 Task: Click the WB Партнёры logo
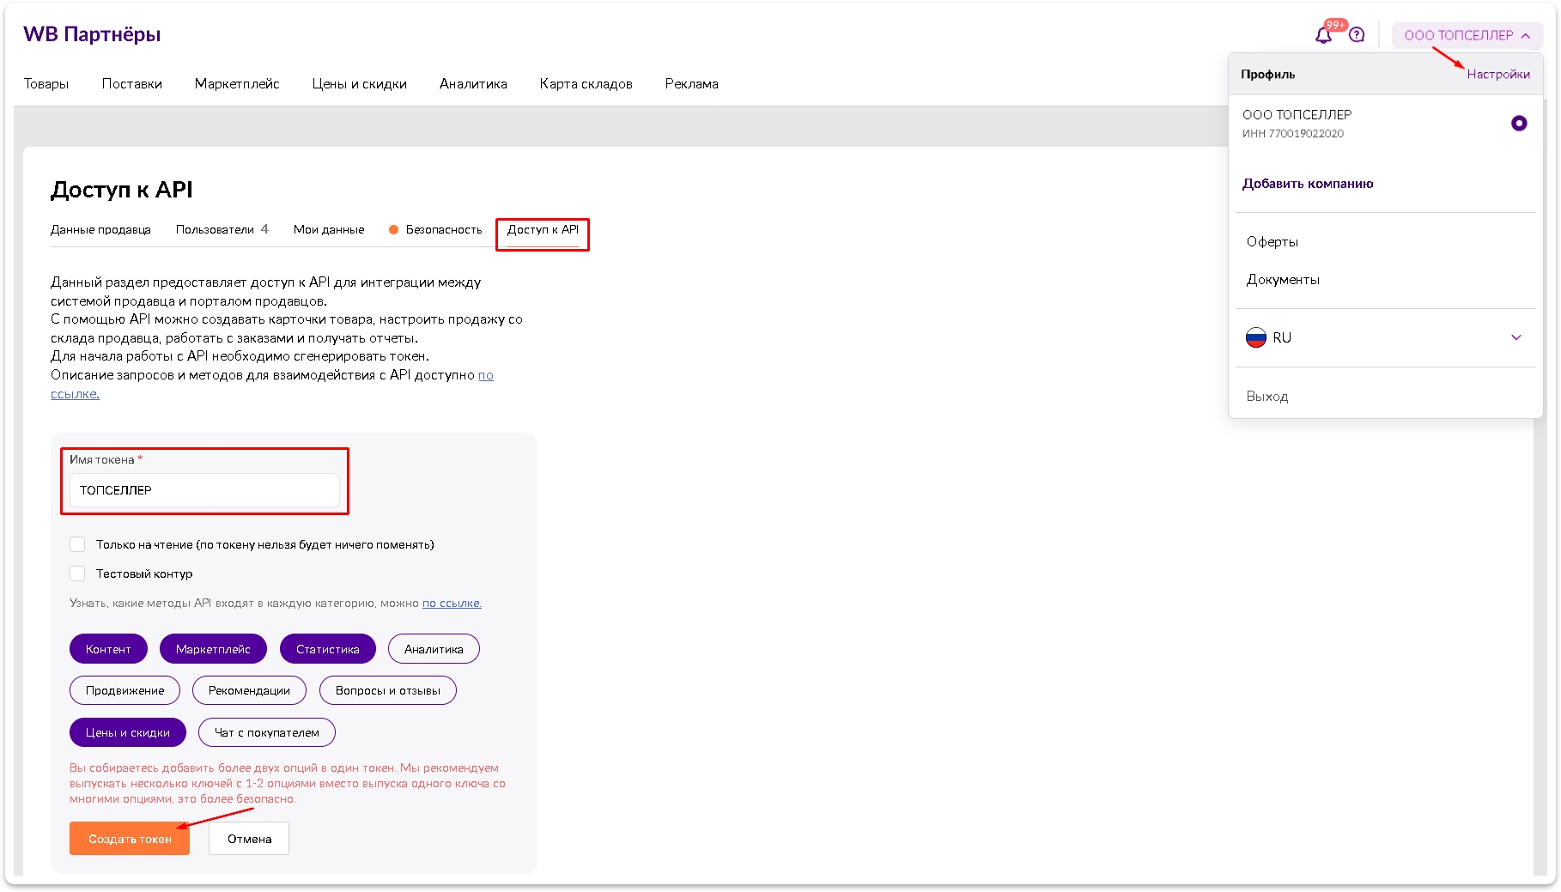[92, 34]
